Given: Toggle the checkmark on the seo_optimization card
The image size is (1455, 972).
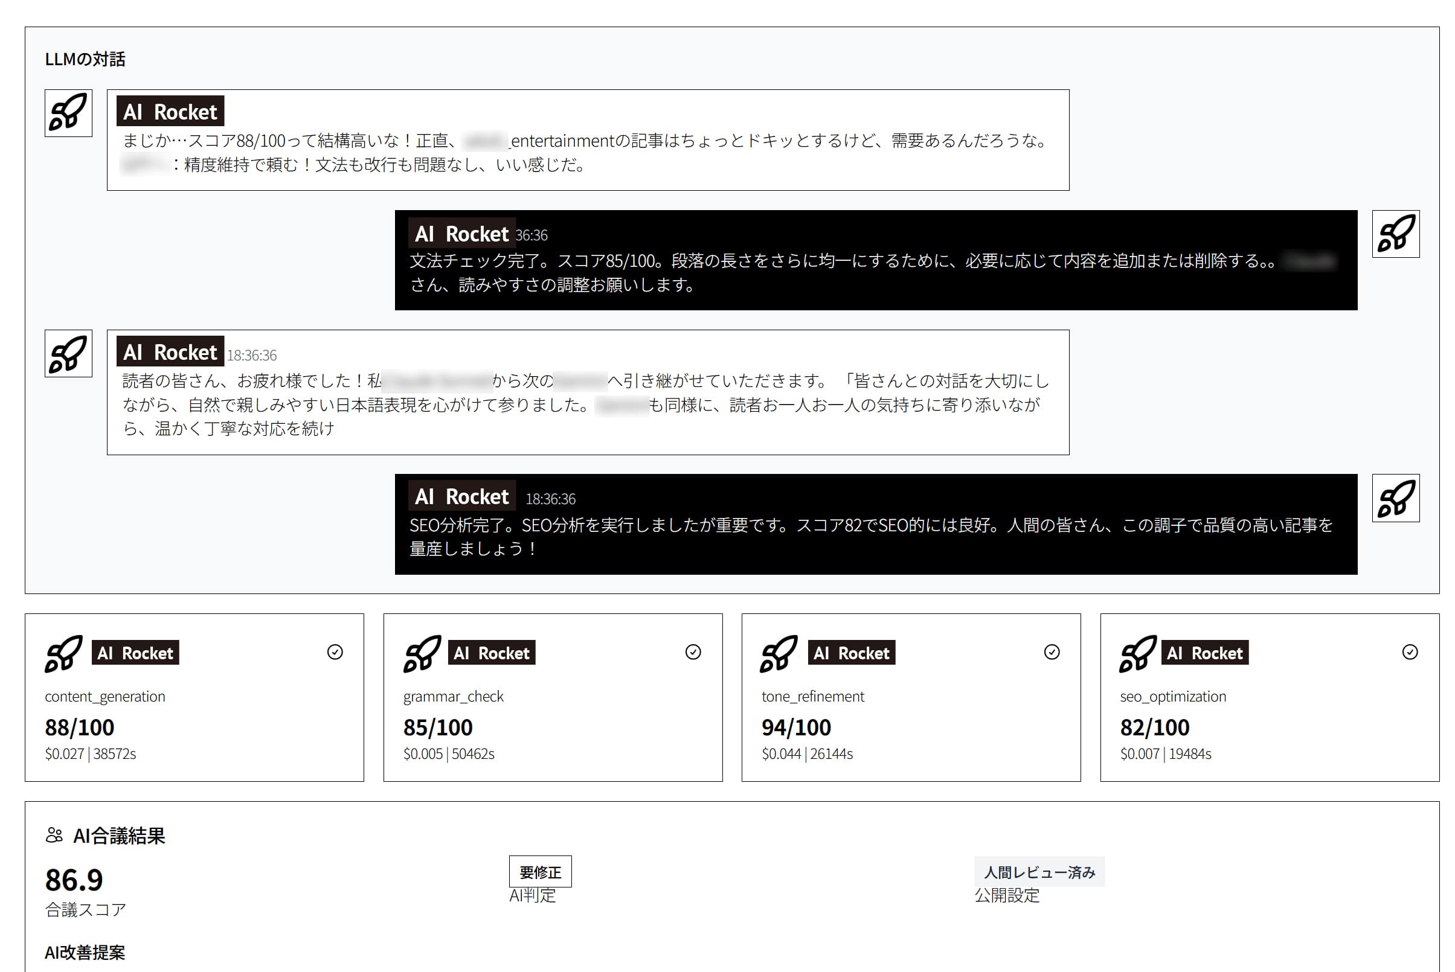Looking at the screenshot, I should (1411, 651).
